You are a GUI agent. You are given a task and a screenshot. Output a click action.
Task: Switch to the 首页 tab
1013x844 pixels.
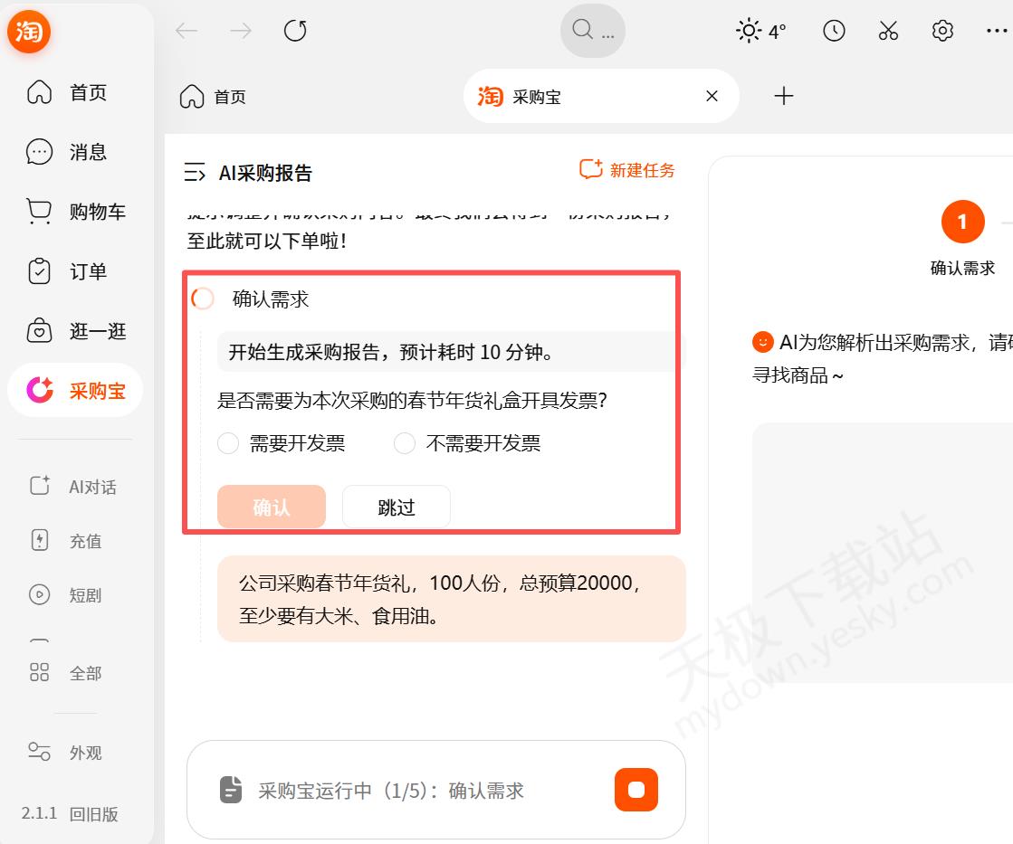(x=214, y=97)
